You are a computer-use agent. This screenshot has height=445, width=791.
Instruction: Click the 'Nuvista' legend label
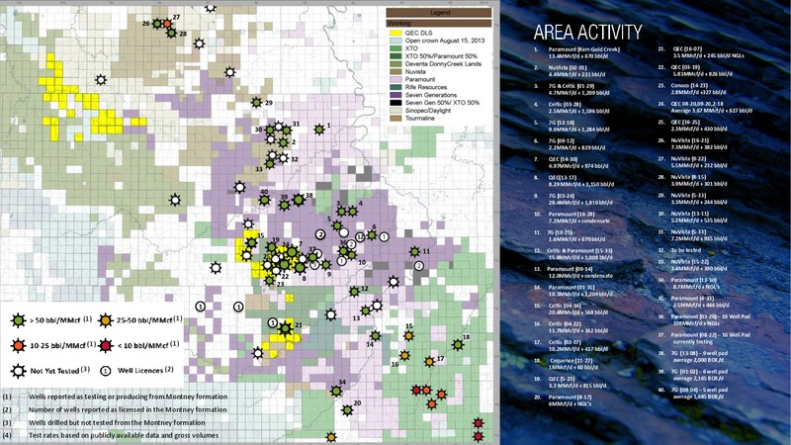415,71
